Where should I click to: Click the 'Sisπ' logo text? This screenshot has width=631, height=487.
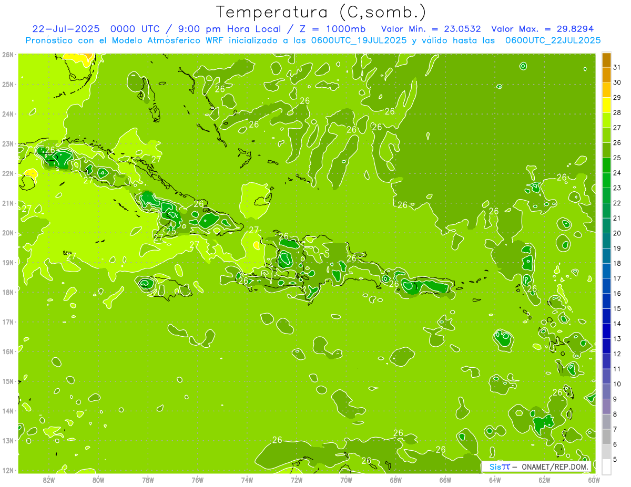[499, 467]
